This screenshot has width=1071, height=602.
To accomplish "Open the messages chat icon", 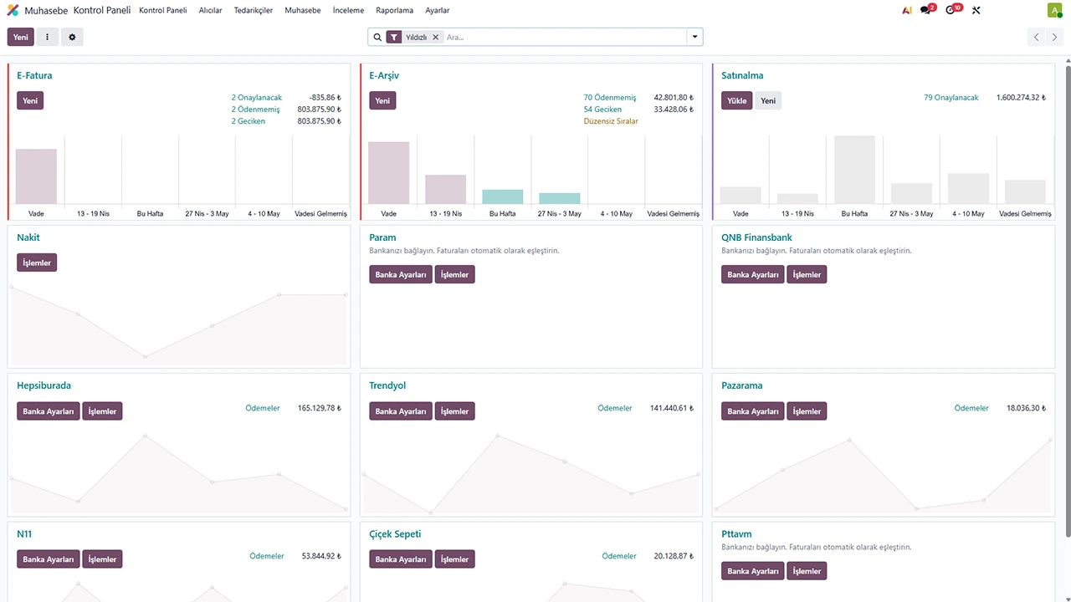I will [925, 11].
